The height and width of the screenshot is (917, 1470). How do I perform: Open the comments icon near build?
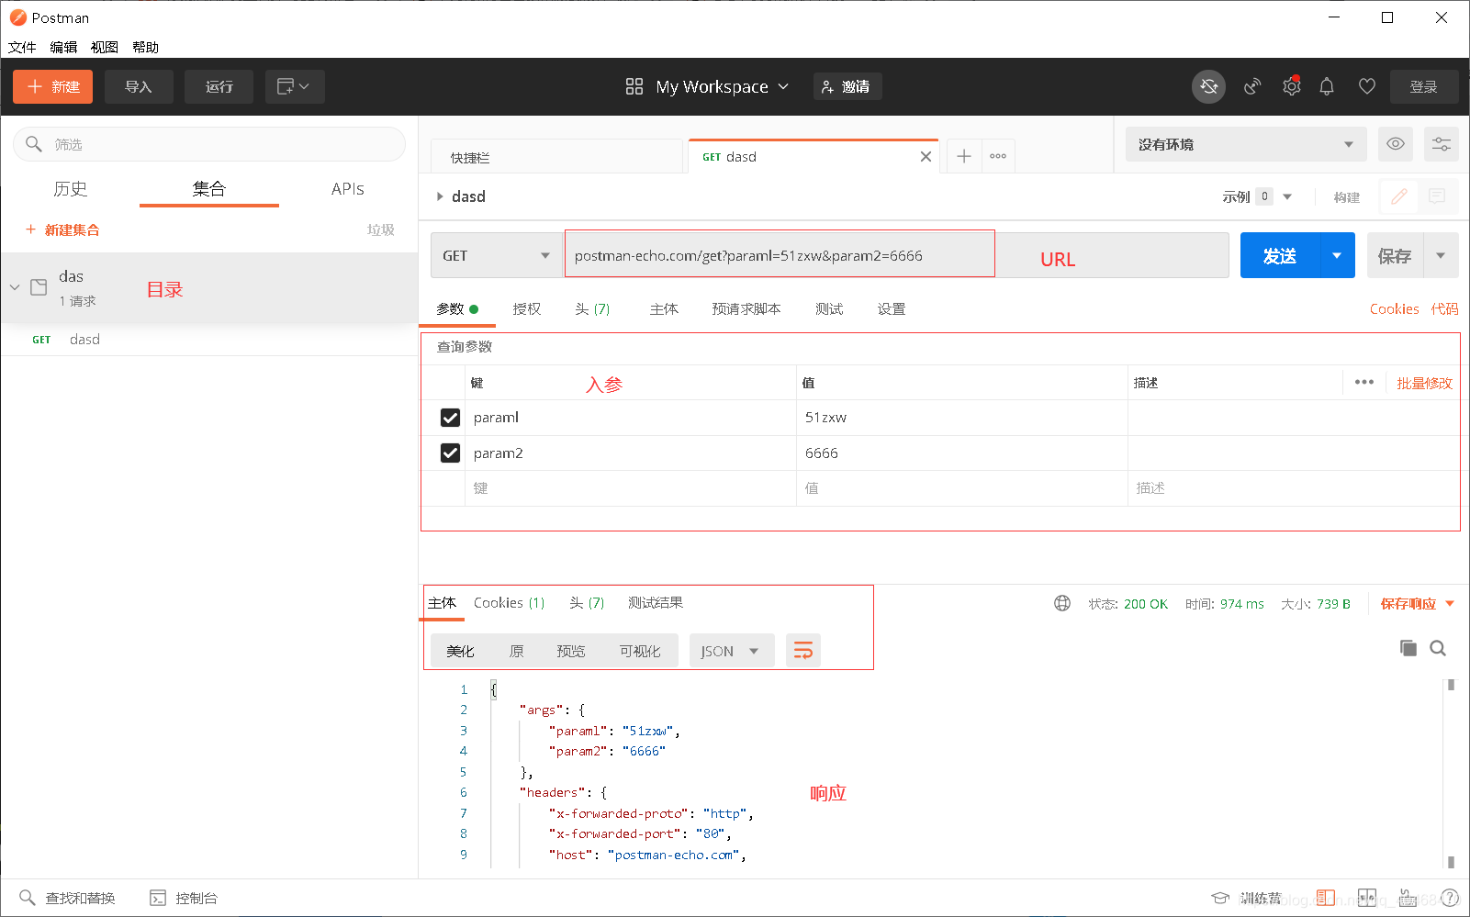(1438, 196)
